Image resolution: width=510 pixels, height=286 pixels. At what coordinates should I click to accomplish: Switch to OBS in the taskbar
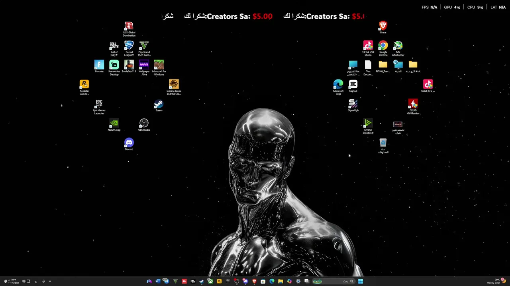click(237, 281)
